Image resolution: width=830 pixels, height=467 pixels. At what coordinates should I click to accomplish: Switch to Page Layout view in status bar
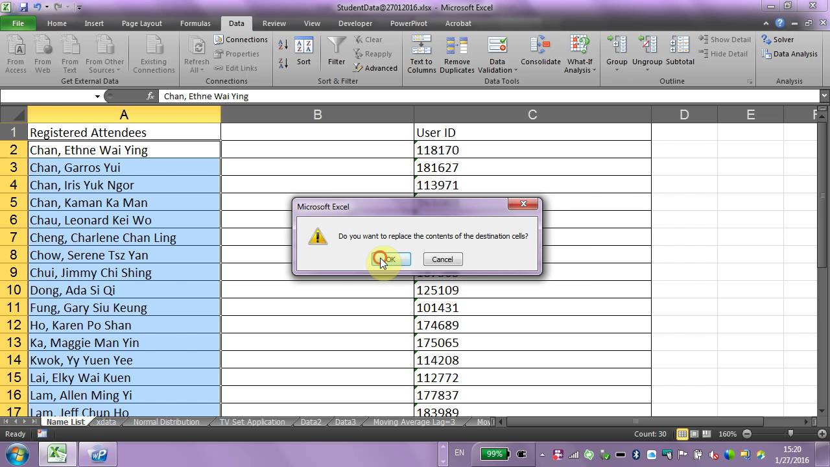coord(694,434)
